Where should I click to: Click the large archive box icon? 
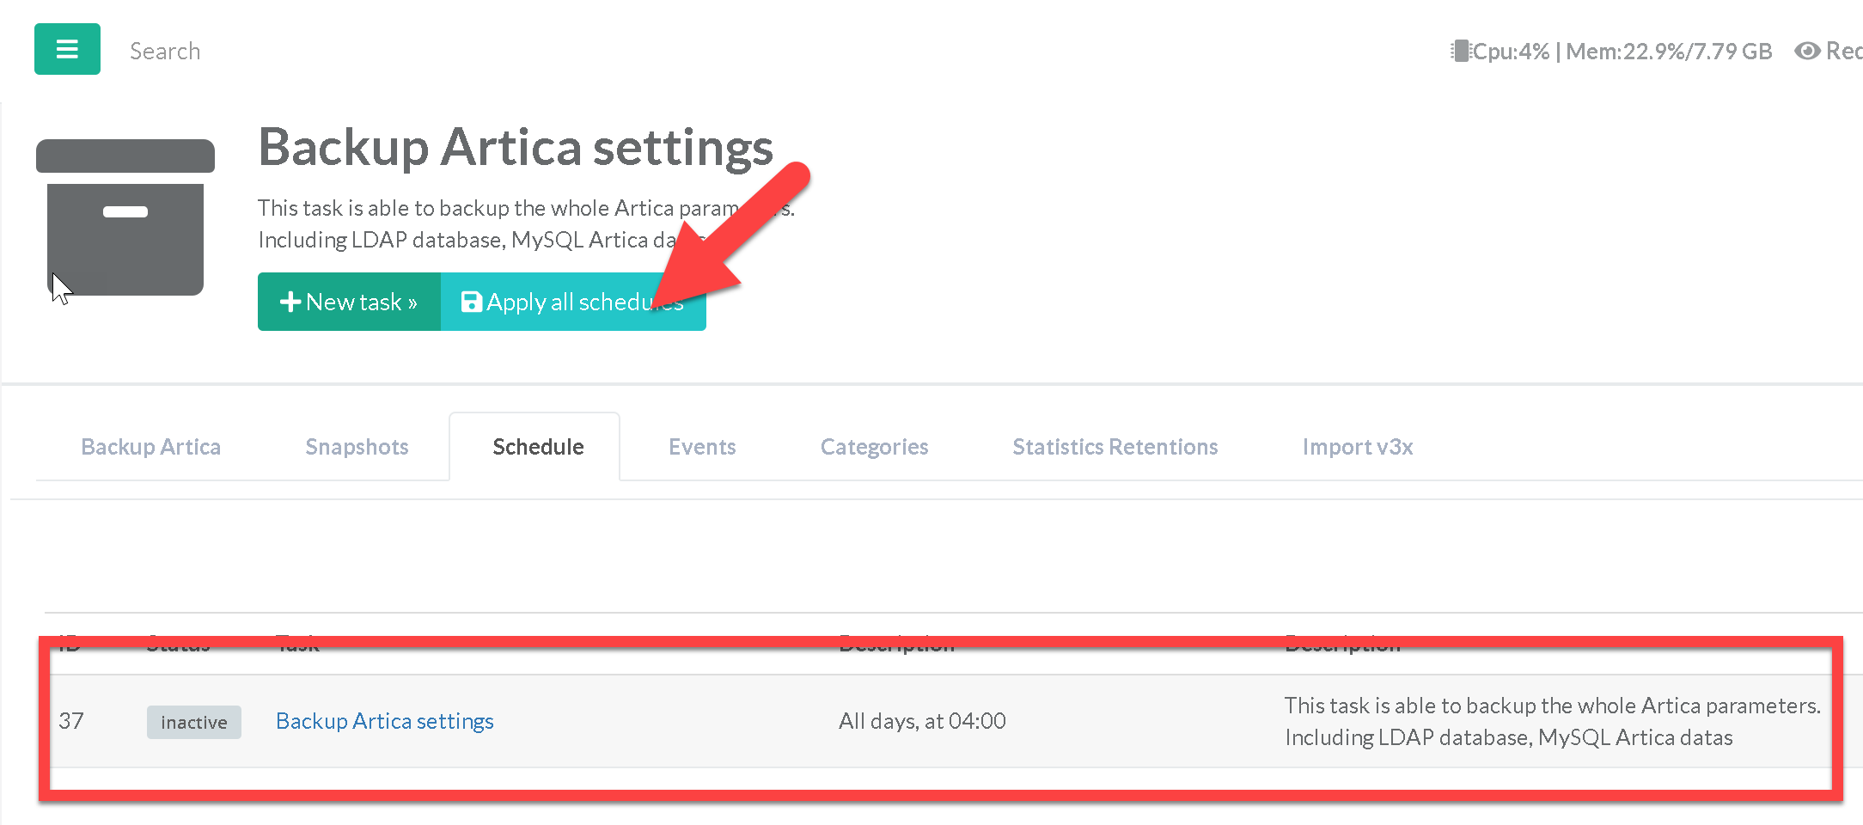[125, 217]
